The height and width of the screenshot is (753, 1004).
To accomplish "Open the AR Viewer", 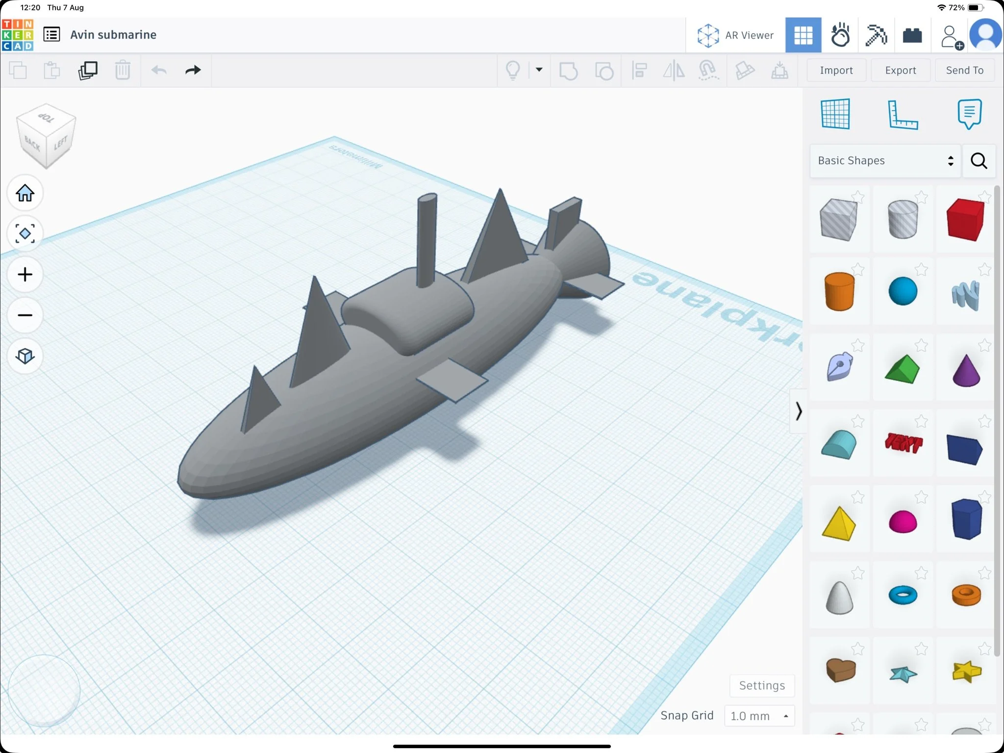I will click(735, 35).
